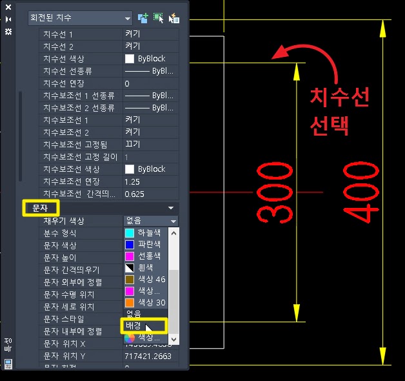Select the 문자 간격띄우기 property row
Screen dimensions: 405x381
tap(81, 270)
